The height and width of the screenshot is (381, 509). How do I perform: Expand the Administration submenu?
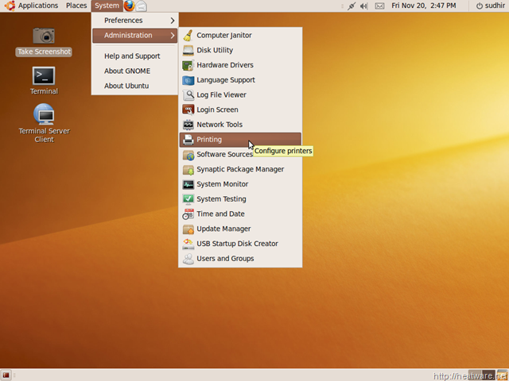[134, 35]
